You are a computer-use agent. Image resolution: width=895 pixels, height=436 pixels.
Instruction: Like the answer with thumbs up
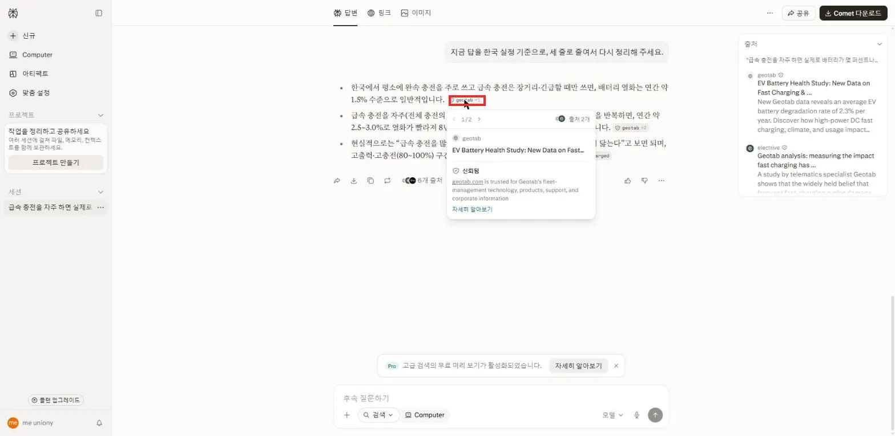coord(628,181)
